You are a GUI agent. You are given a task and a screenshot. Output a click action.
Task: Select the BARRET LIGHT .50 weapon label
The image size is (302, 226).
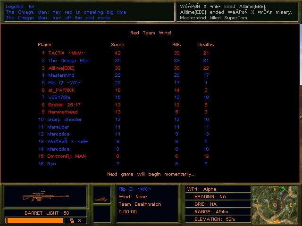[x=45, y=213]
